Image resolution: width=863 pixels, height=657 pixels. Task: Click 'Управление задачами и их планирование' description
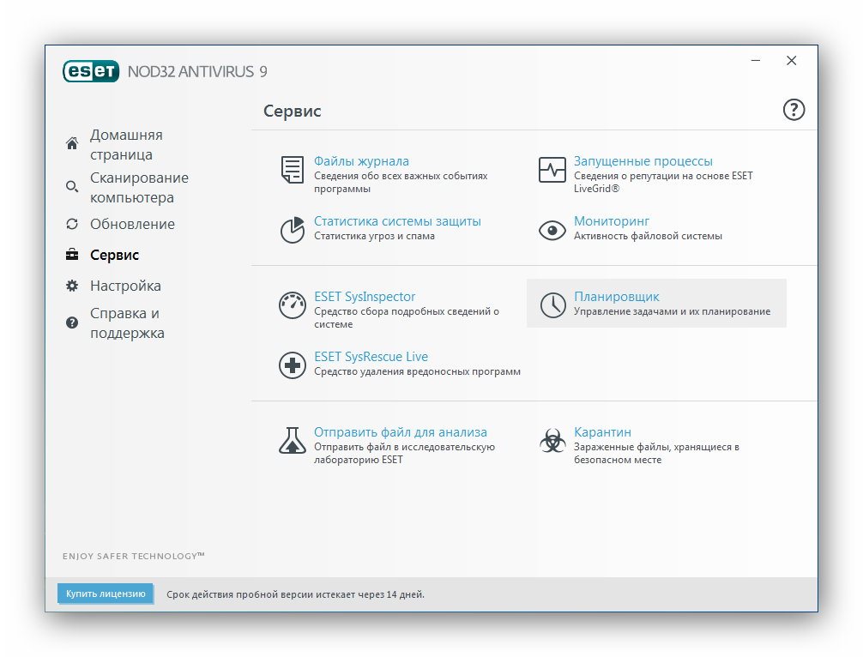click(672, 311)
